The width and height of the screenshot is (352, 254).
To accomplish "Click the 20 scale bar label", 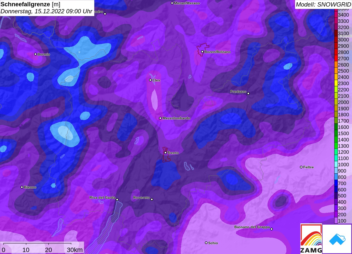I will pyautogui.click(x=49, y=250).
